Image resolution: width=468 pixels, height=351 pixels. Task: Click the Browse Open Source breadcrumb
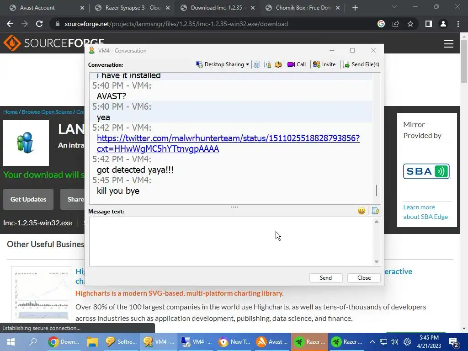point(47,112)
